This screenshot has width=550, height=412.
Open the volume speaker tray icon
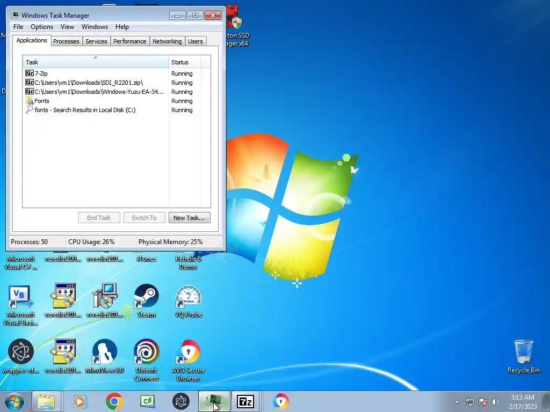point(496,402)
